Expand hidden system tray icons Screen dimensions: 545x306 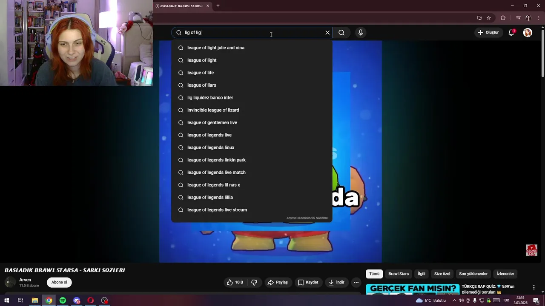[454, 300]
